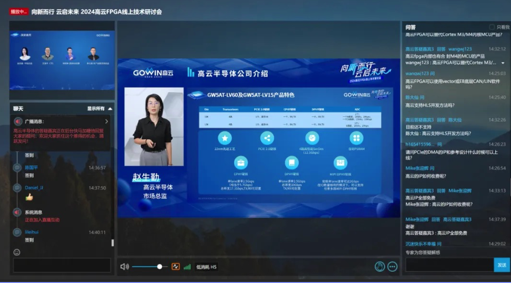Click the 播放中 live status badge
The height and width of the screenshot is (283, 511).
[x=19, y=12]
